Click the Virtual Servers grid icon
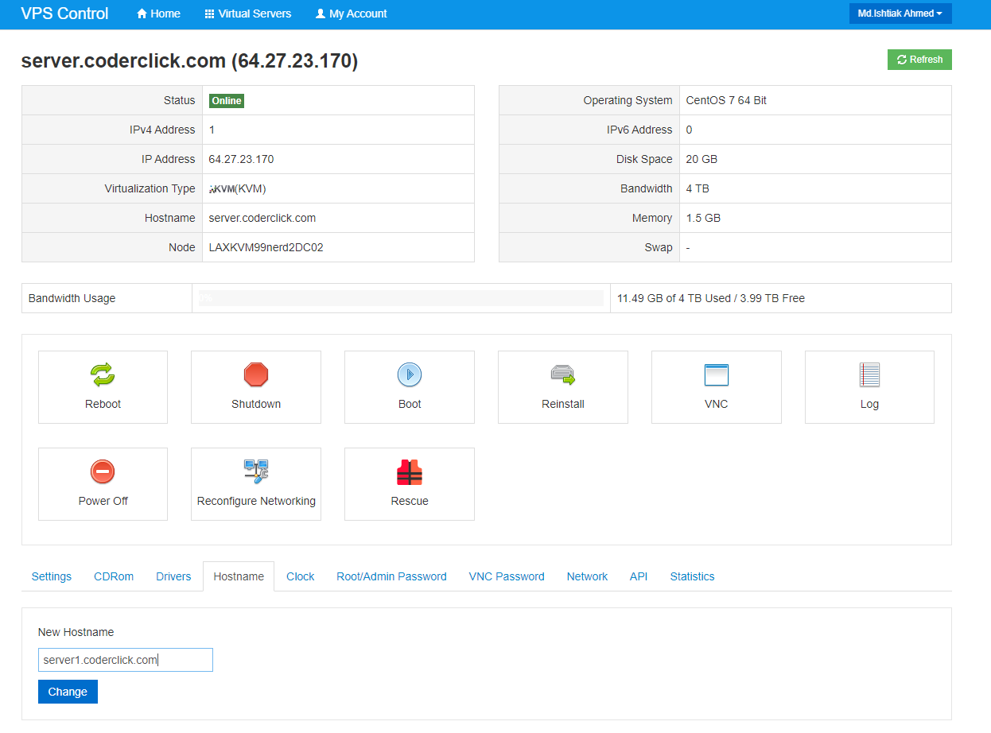991x733 pixels. tap(210, 14)
